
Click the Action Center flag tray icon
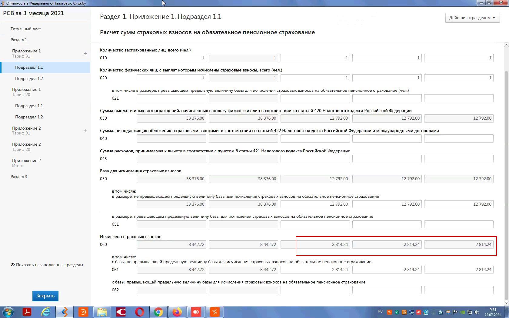455,312
